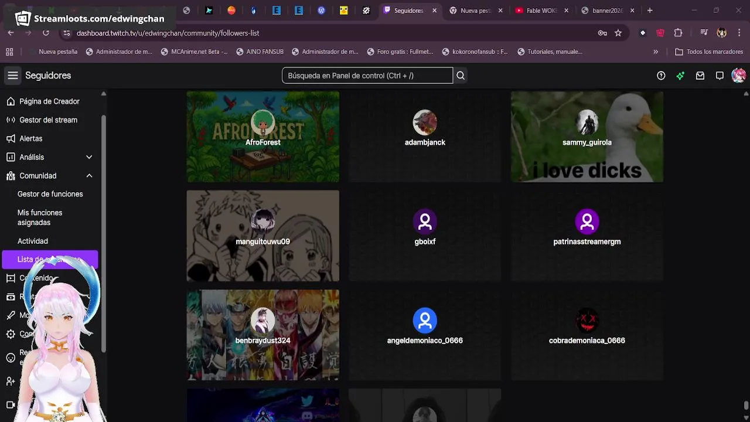Screen dimensions: 750x422
Task: Click the Contenido icon in sidebar
Action: point(11,278)
